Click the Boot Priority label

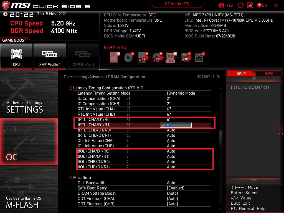pos(115,47)
